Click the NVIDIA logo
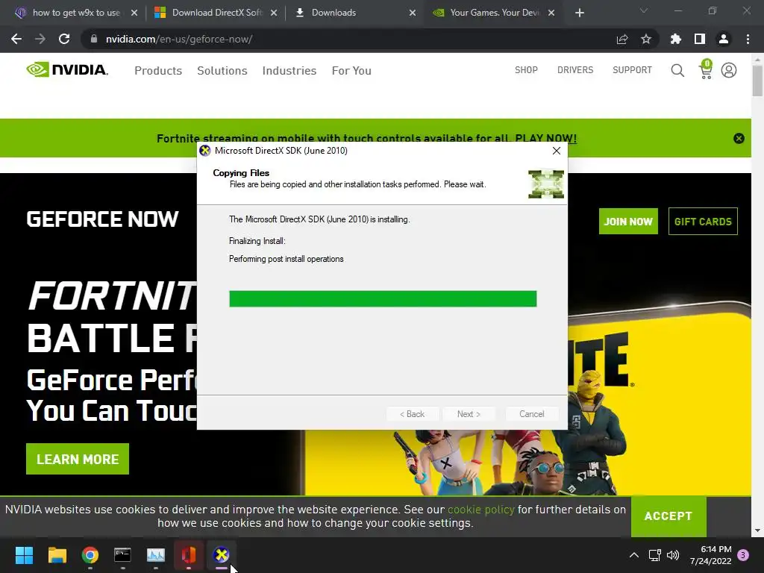 tap(67, 69)
